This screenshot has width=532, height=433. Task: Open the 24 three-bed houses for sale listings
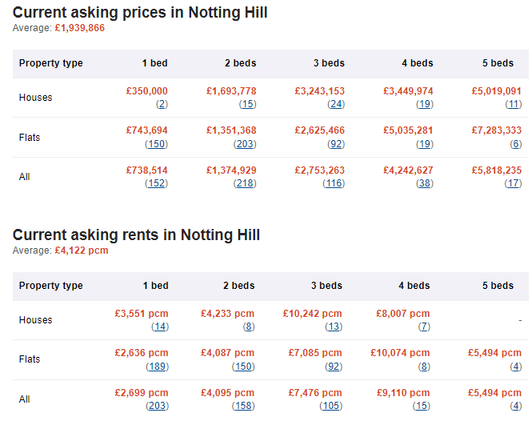click(x=336, y=104)
